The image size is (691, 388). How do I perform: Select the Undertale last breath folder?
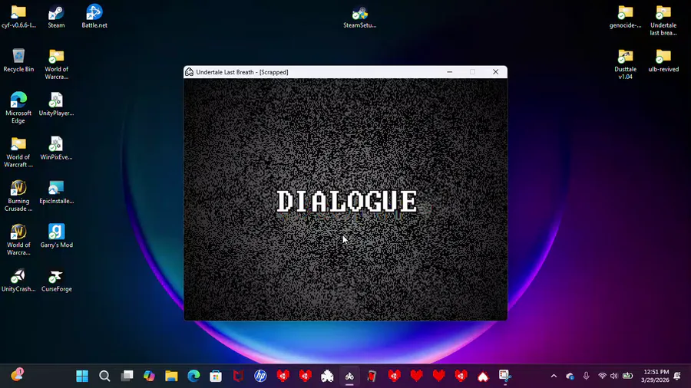pyautogui.click(x=663, y=20)
